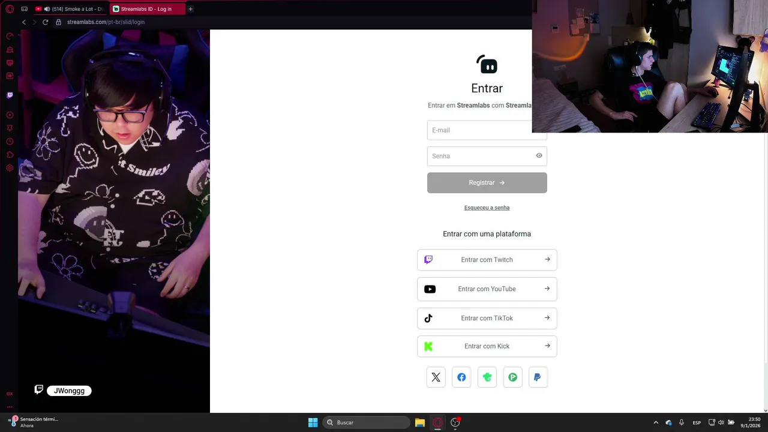This screenshot has height=432, width=768.
Task: Sign in with Facebook icon
Action: [x=461, y=377]
